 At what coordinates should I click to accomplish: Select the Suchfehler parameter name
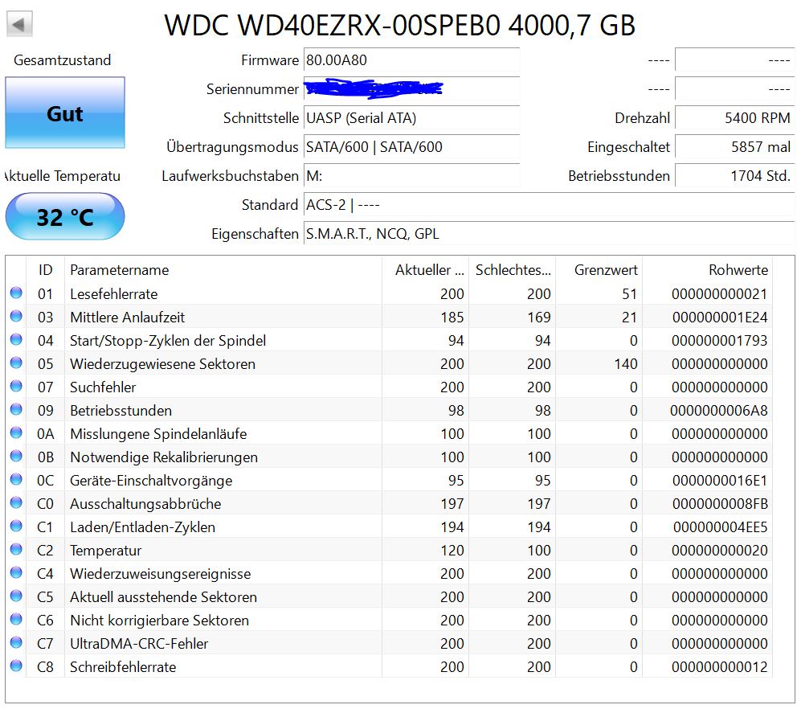(x=103, y=387)
